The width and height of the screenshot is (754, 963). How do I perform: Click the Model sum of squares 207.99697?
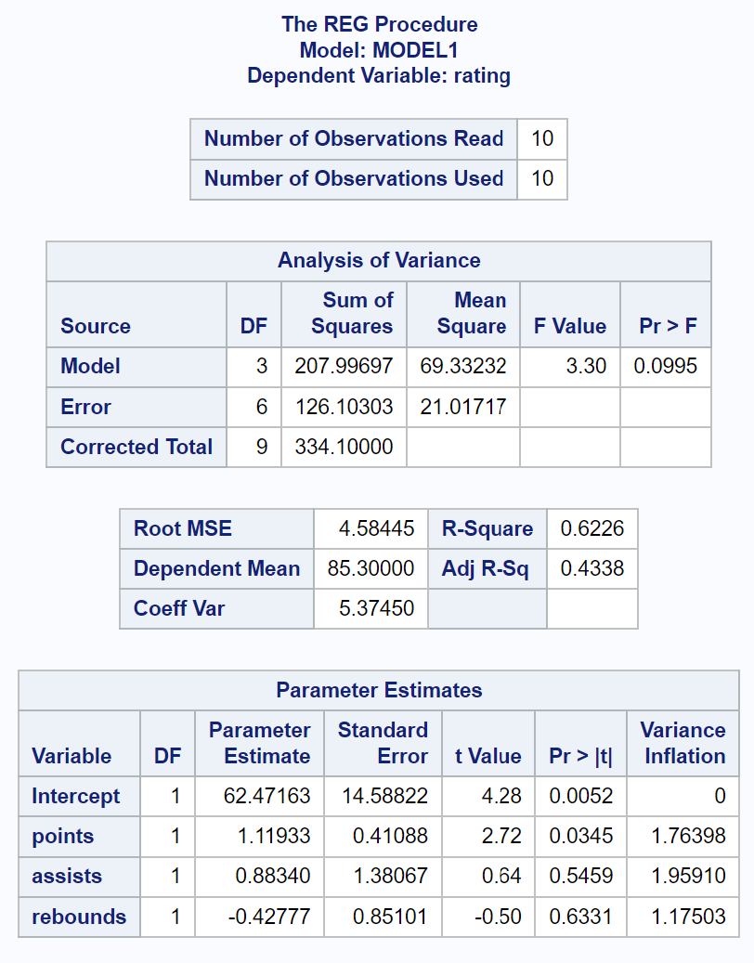pos(344,367)
